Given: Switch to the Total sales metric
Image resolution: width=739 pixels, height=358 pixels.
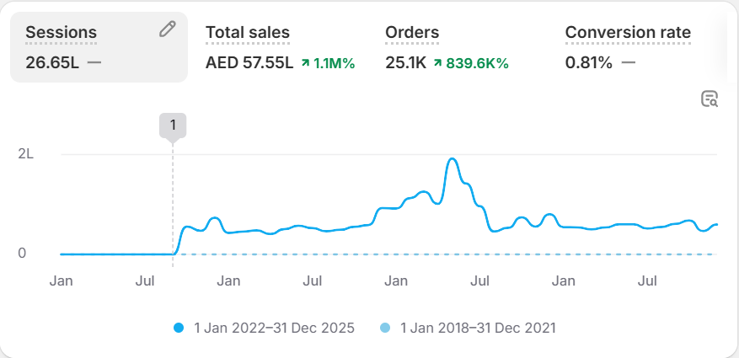Looking at the screenshot, I should pos(248,33).
